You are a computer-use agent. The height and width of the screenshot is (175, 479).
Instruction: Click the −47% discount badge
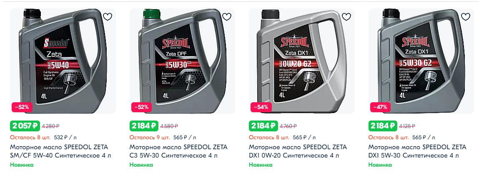(380, 107)
